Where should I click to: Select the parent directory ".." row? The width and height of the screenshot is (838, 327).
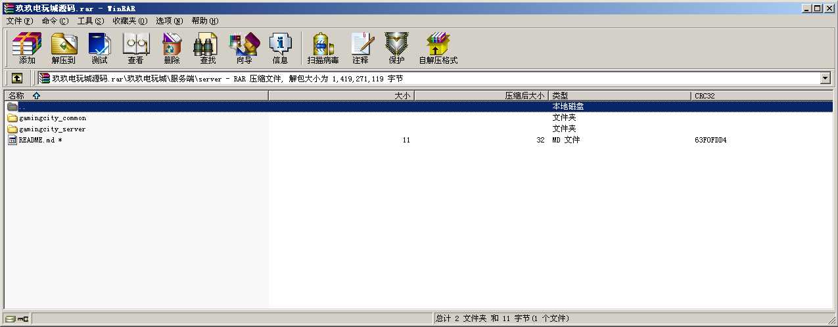pyautogui.click(x=419, y=106)
